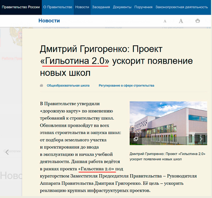Click faded Работа Пра link behind article
212x198 pixels.
[12, 58]
